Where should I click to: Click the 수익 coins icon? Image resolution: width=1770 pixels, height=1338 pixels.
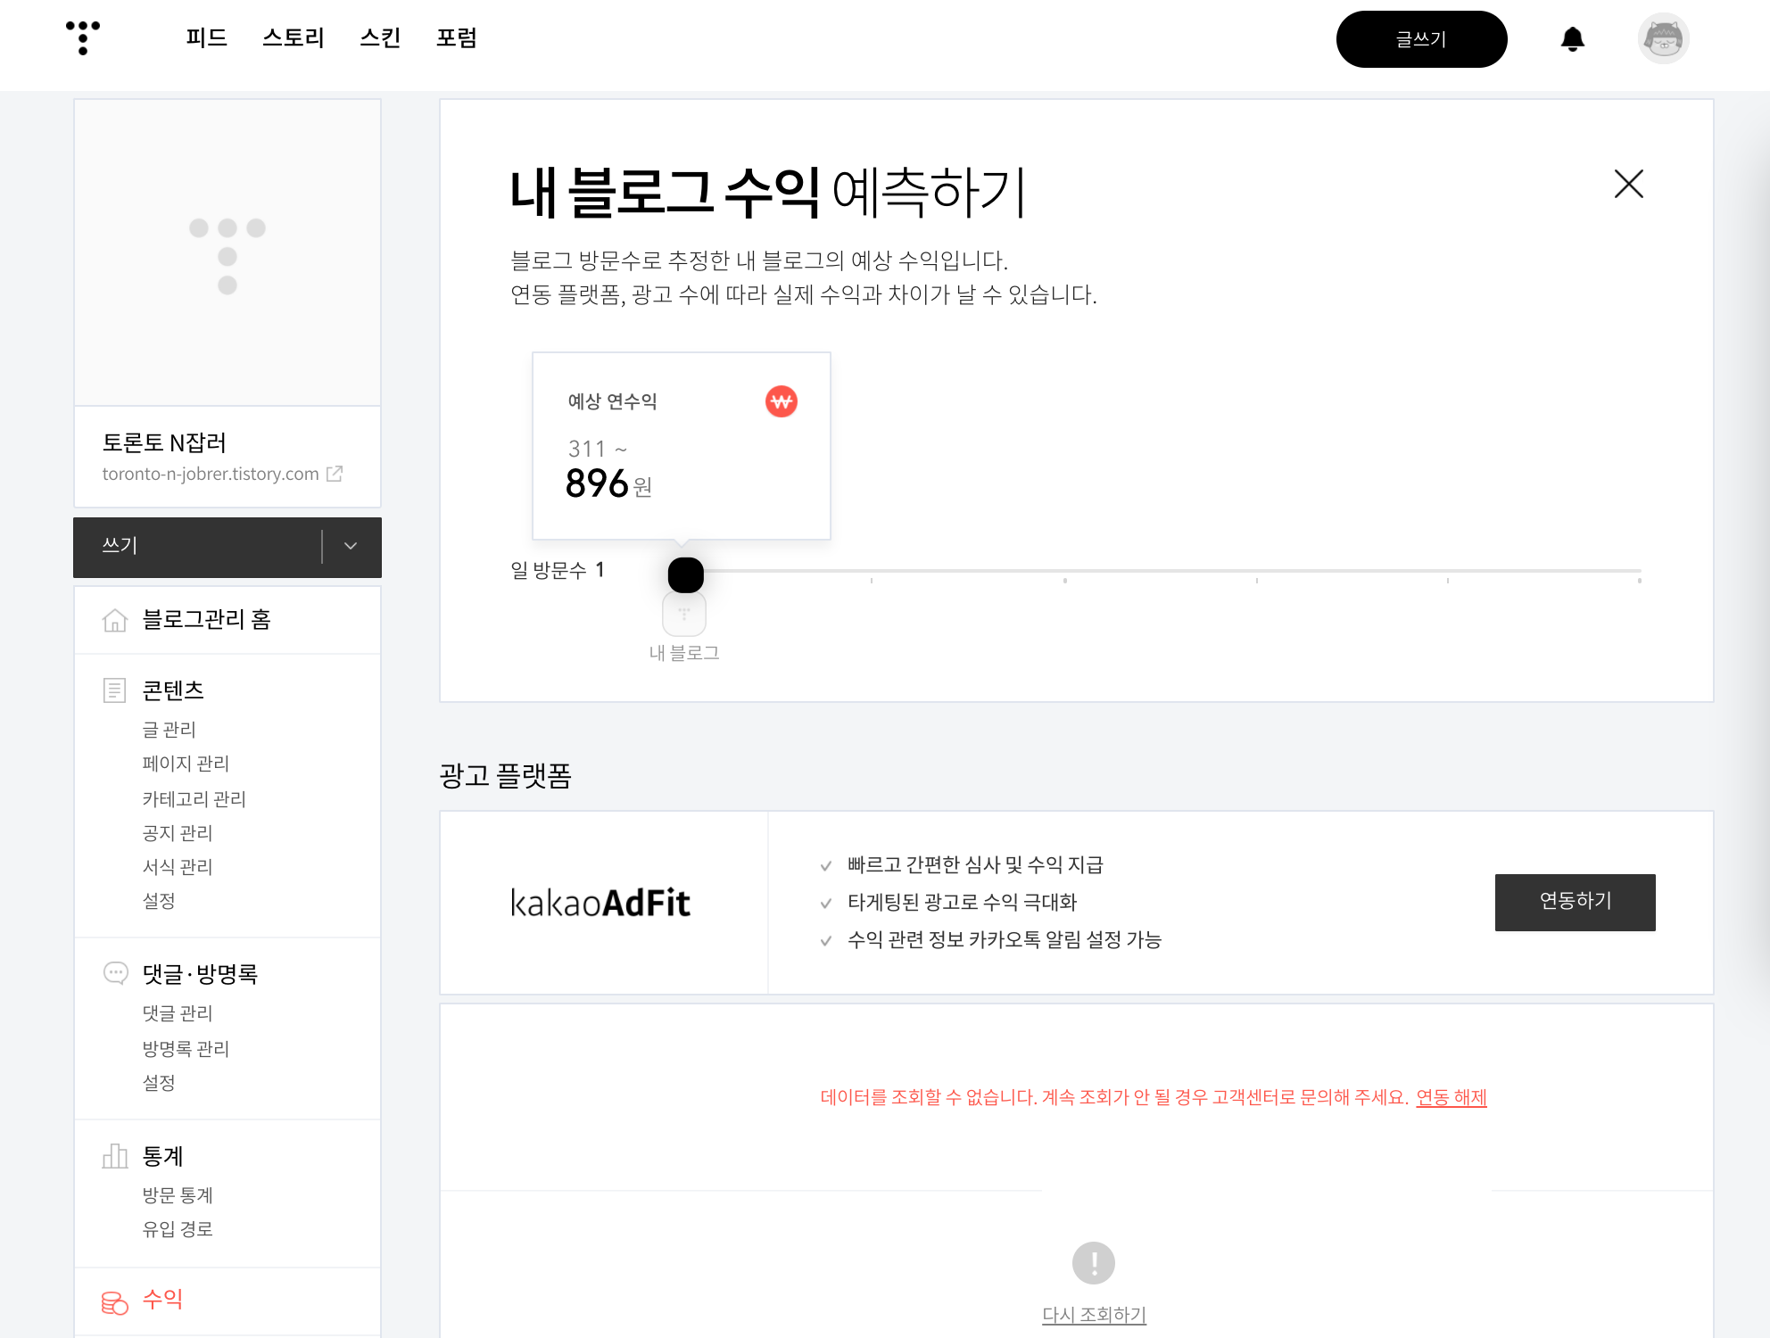pyautogui.click(x=115, y=1301)
